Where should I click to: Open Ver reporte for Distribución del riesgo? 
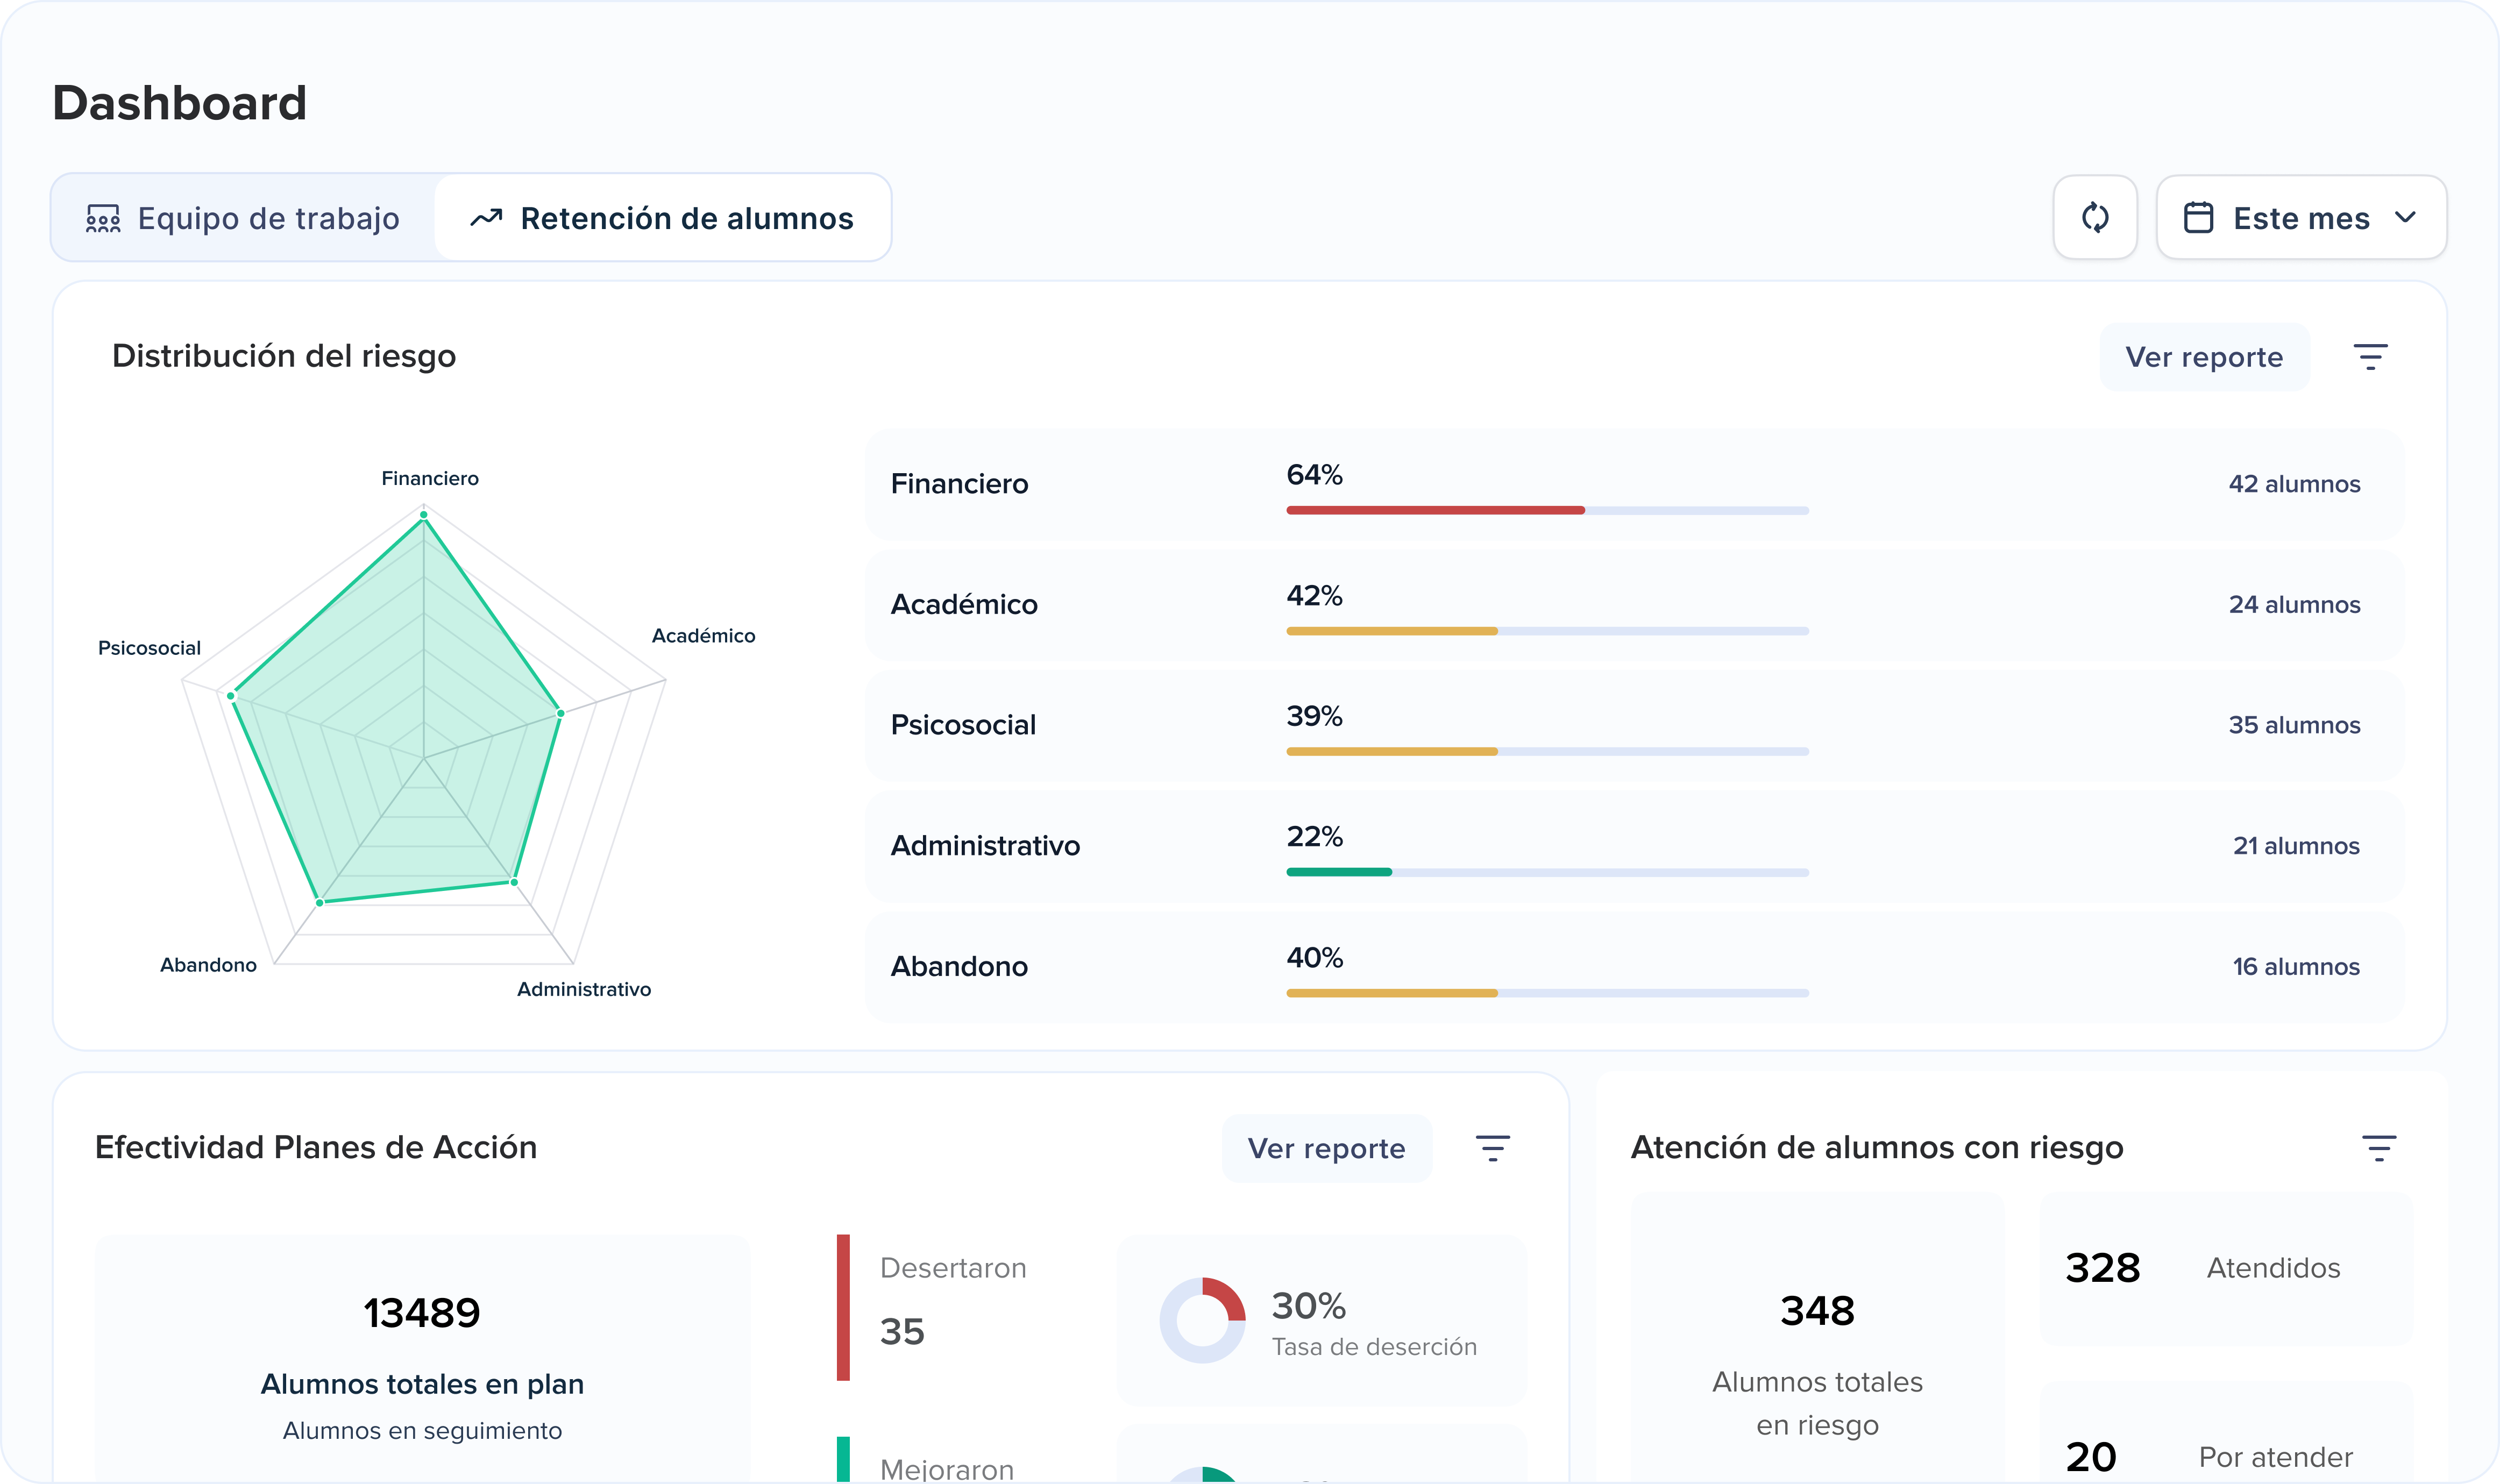(x=2204, y=357)
